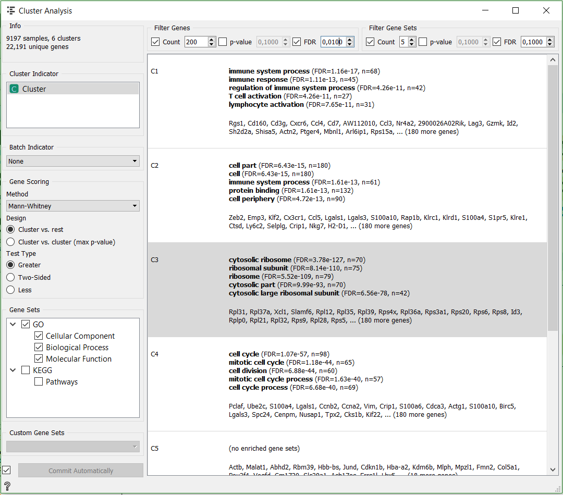Click 'mitotic cell cycle process' term
The height and width of the screenshot is (495, 563).
[271, 379]
